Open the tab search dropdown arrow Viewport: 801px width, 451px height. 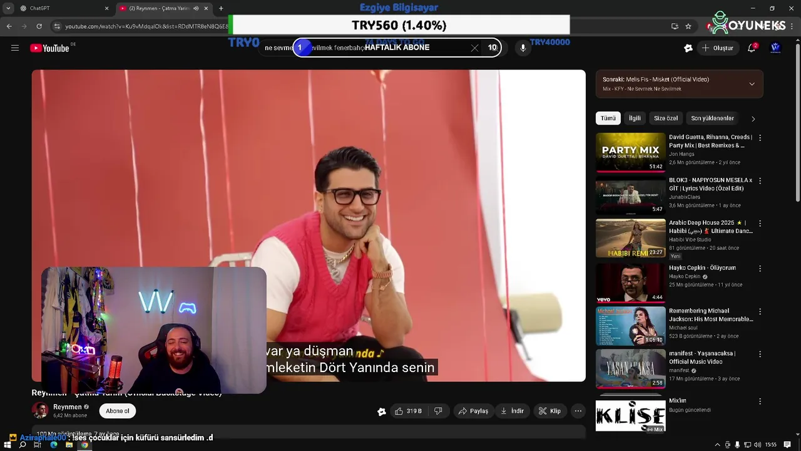tap(8, 8)
